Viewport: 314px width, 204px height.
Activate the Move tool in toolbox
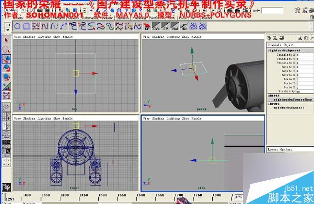click(6, 59)
